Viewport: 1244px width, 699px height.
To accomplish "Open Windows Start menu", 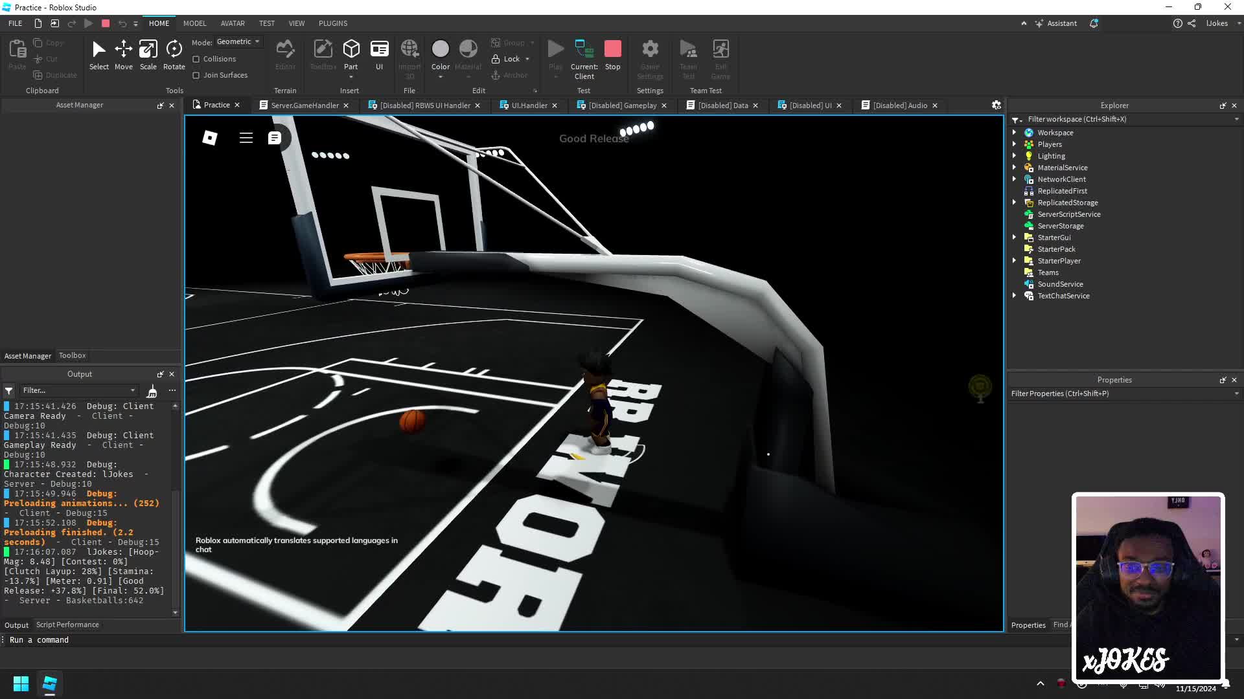I will pos(21,683).
